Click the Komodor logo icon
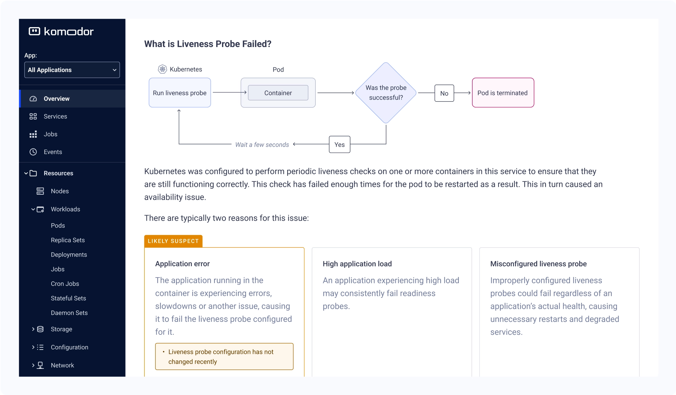Screen dimensions: 676x395 (34, 31)
